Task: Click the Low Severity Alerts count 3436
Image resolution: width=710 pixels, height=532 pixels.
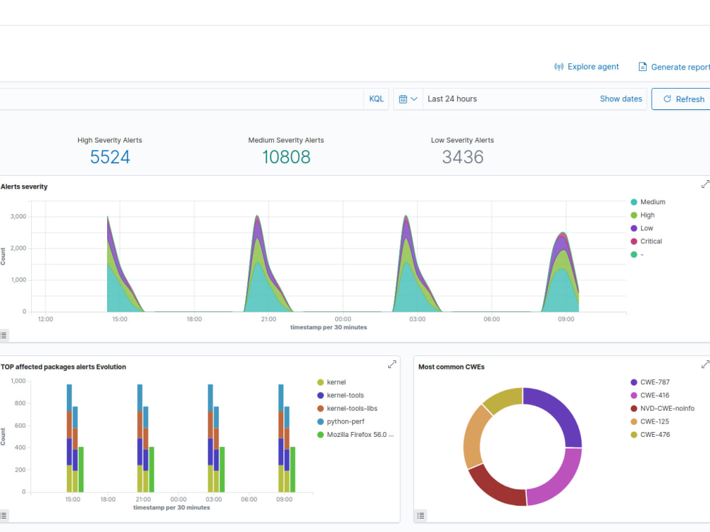Action: coord(463,157)
